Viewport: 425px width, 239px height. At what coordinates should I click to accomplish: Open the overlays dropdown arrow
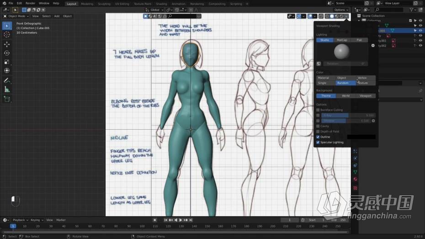[x=315, y=16]
